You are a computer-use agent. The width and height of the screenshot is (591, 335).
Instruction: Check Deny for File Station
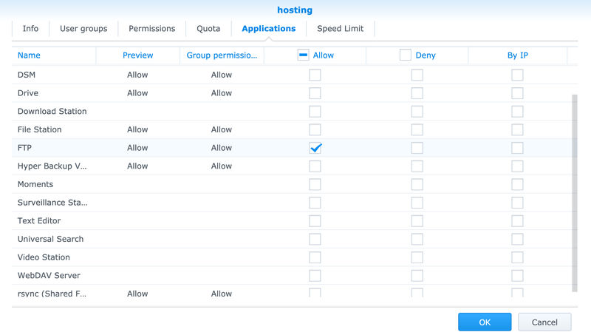[417, 129]
